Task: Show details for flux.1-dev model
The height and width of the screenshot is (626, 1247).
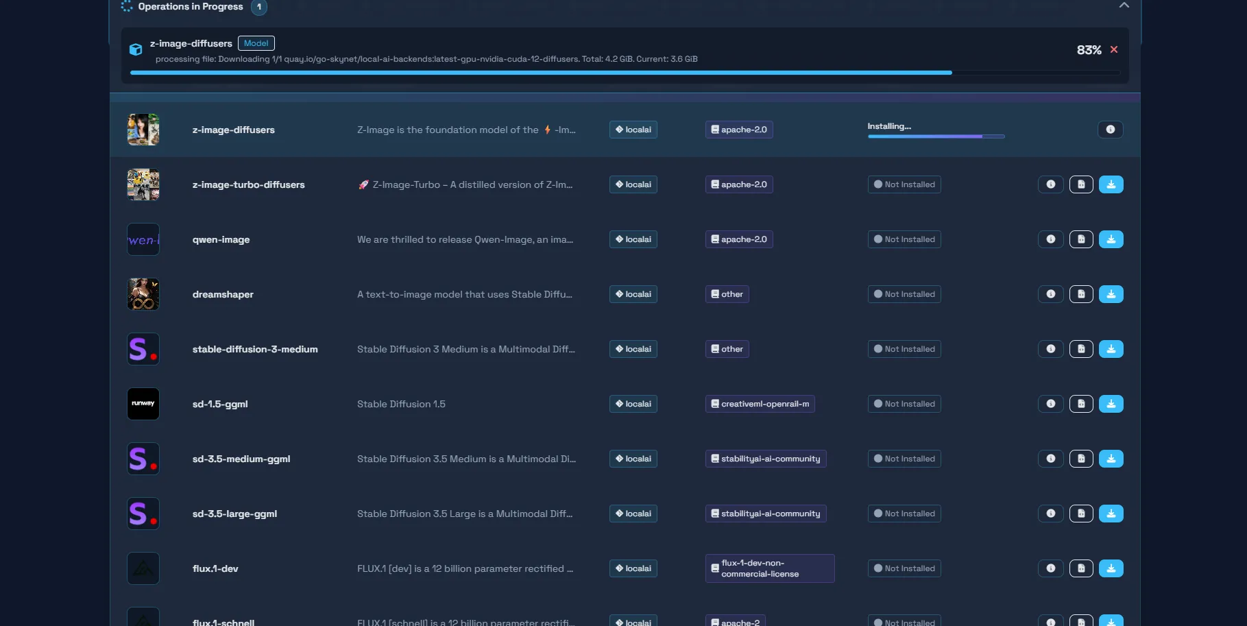Action: click(x=1050, y=568)
